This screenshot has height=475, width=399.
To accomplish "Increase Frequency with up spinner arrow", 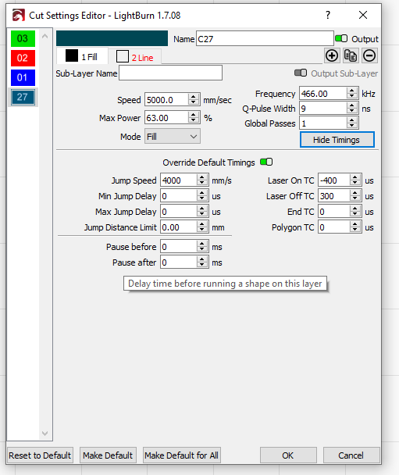I will tap(351, 91).
